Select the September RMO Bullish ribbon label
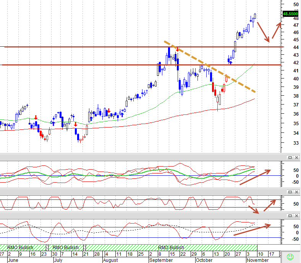The height and width of the screenshot is (263, 301). click(171, 247)
